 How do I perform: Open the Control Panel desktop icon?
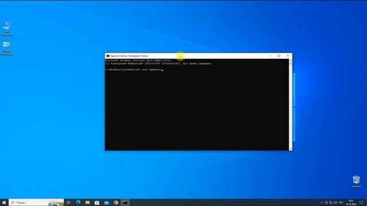6,48
